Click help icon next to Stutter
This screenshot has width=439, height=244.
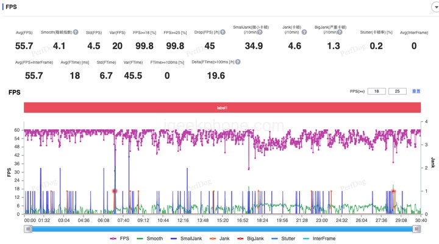tap(397, 32)
